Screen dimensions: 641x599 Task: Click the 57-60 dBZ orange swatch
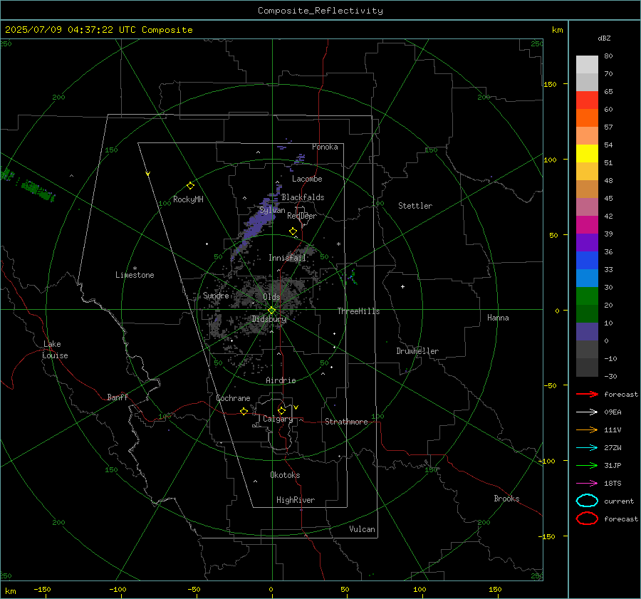[587, 118]
